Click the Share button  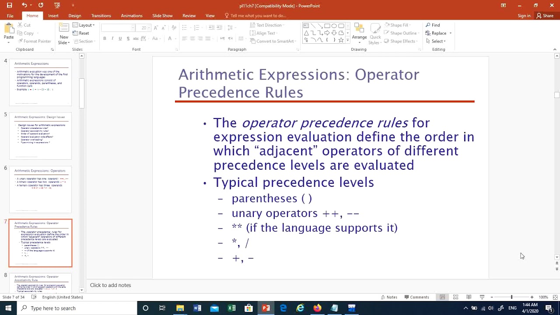(x=545, y=16)
